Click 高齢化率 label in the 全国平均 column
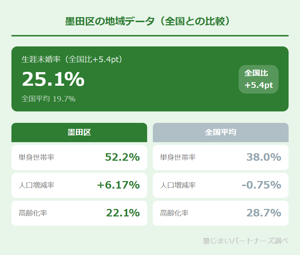 (174, 213)
